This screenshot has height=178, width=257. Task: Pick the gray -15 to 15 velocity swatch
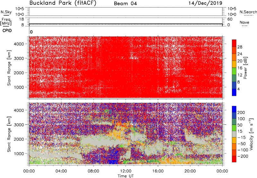234,134
